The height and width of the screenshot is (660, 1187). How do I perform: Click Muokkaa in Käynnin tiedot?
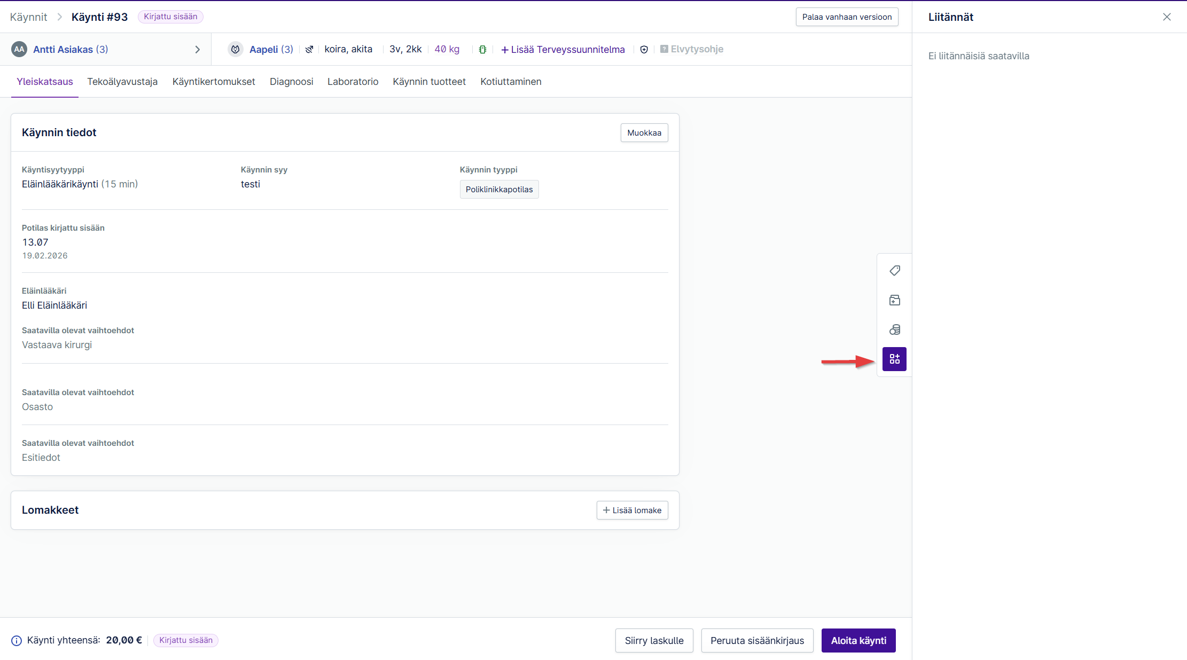[x=644, y=133]
